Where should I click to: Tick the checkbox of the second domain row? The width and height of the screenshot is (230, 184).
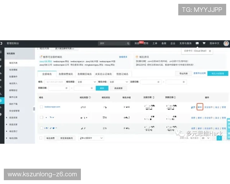click(x=41, y=117)
